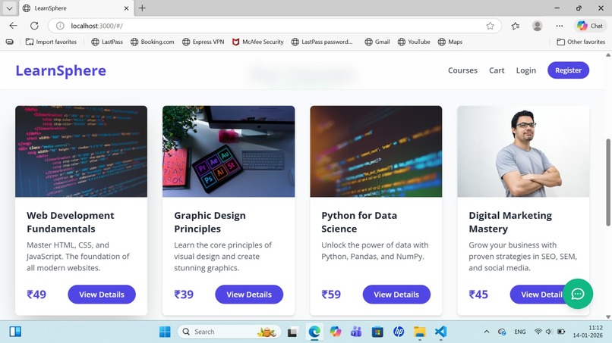Click the ₹39 price text
Image resolution: width=612 pixels, height=343 pixels.
[x=184, y=295]
